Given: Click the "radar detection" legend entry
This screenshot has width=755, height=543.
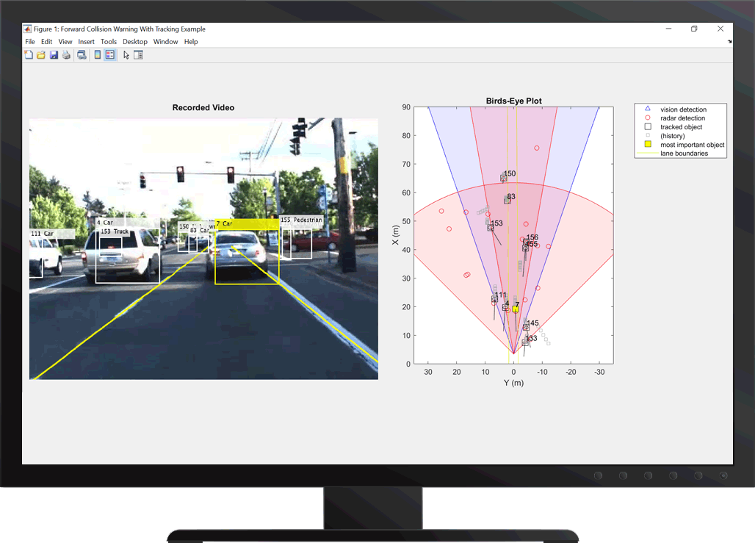Looking at the screenshot, I should coord(682,118).
